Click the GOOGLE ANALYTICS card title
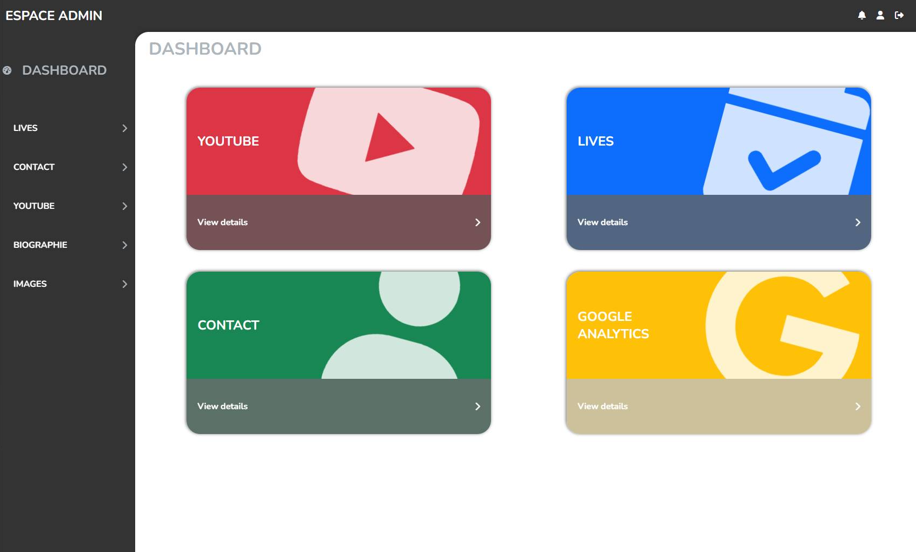 (x=613, y=325)
